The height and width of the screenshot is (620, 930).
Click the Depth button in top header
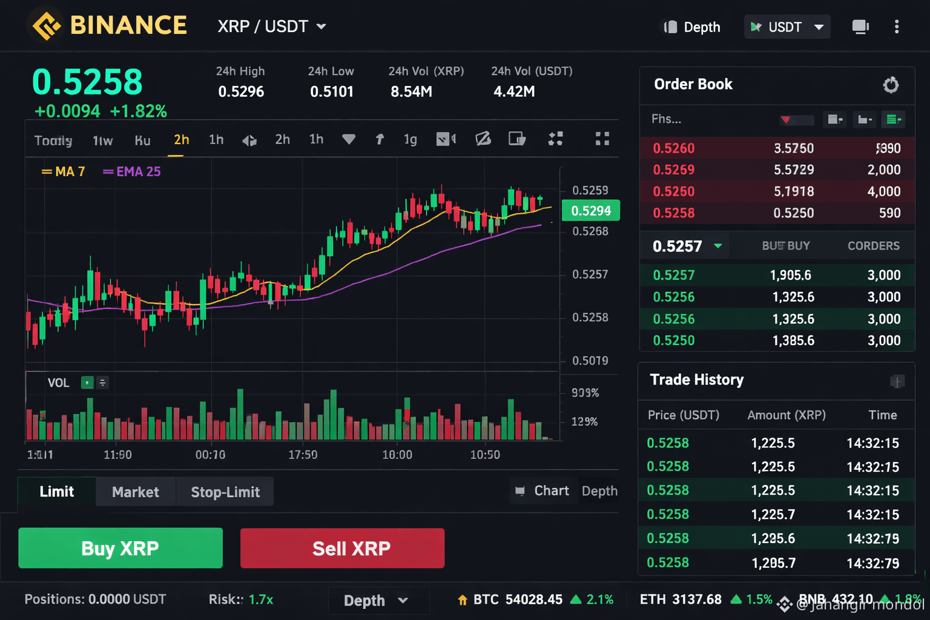pos(692,27)
